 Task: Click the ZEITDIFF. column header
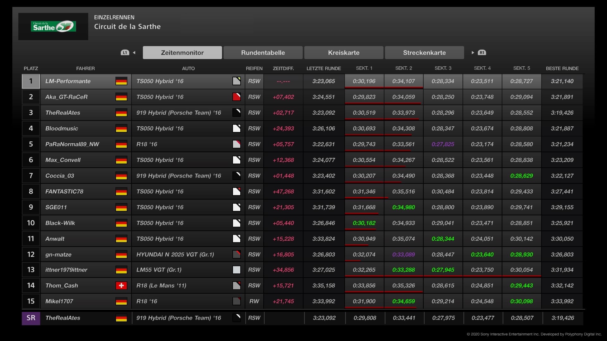coord(283,69)
